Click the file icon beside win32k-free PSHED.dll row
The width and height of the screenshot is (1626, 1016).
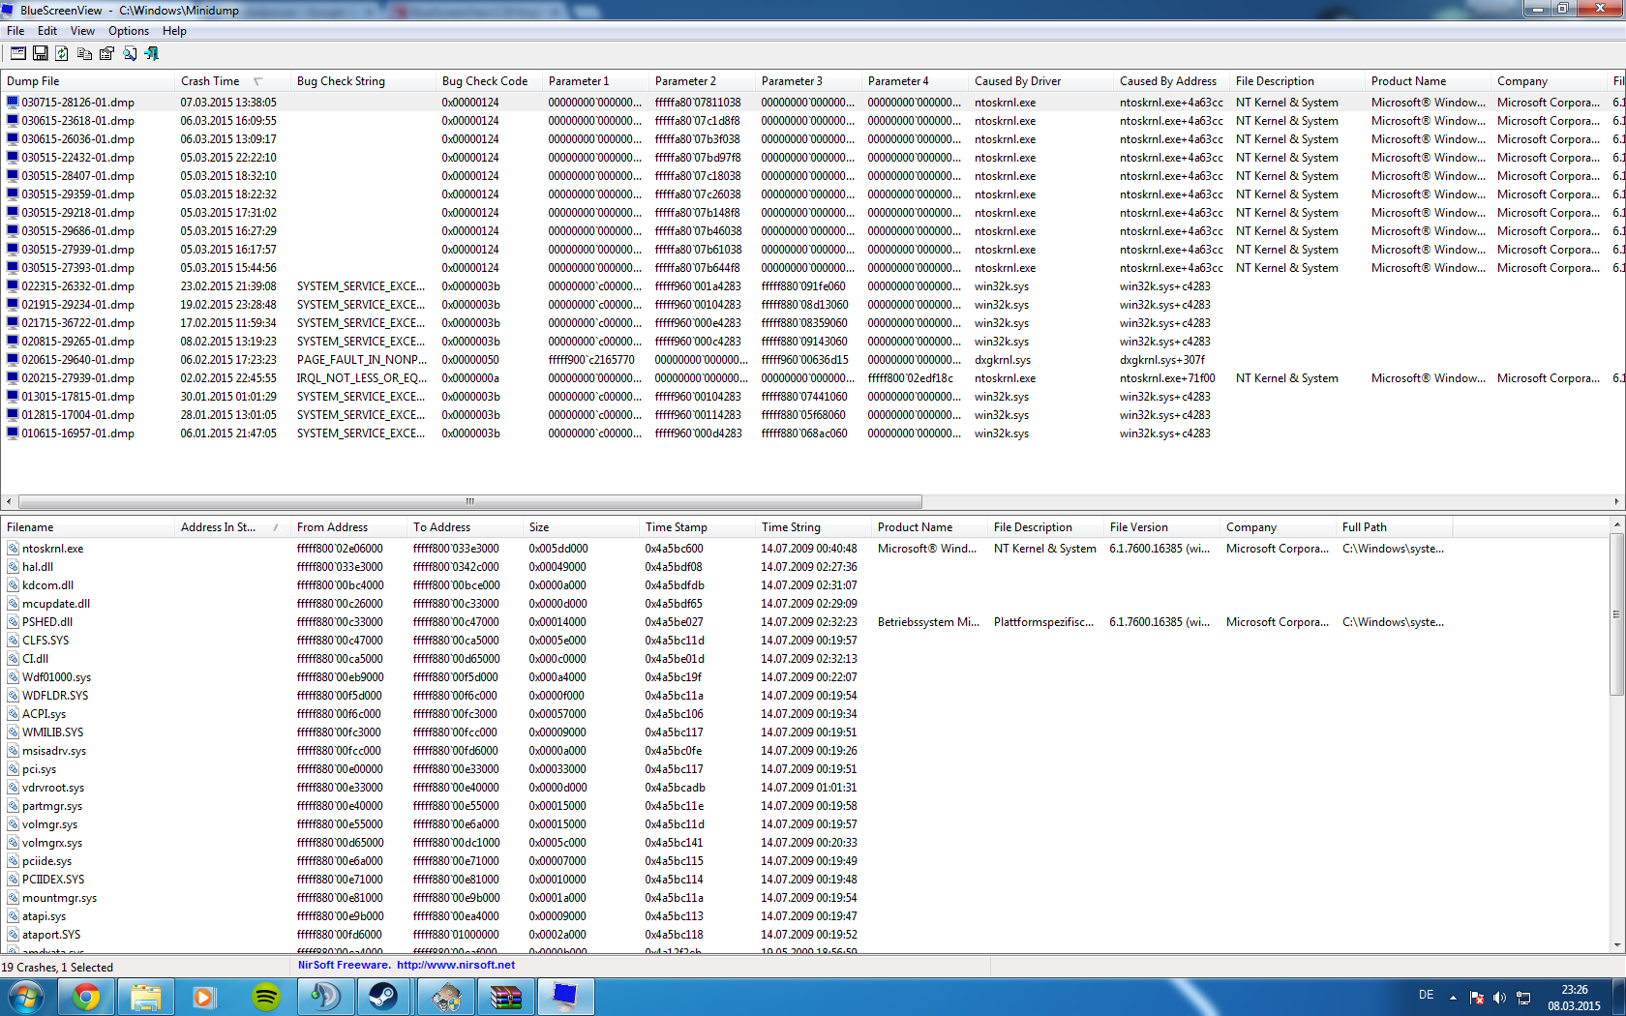coord(13,621)
